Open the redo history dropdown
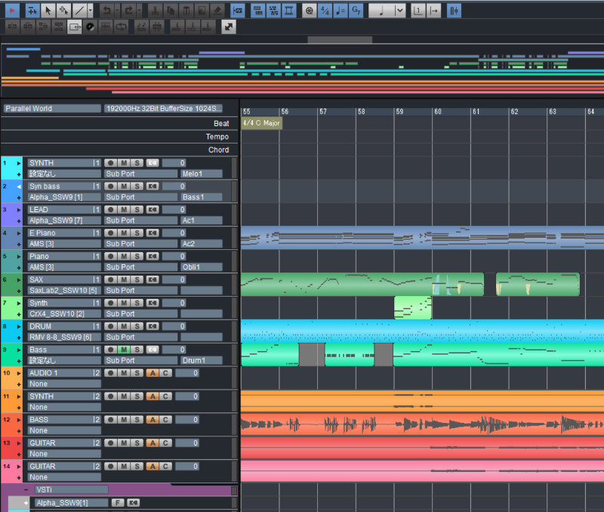This screenshot has width=604, height=512. [x=140, y=11]
